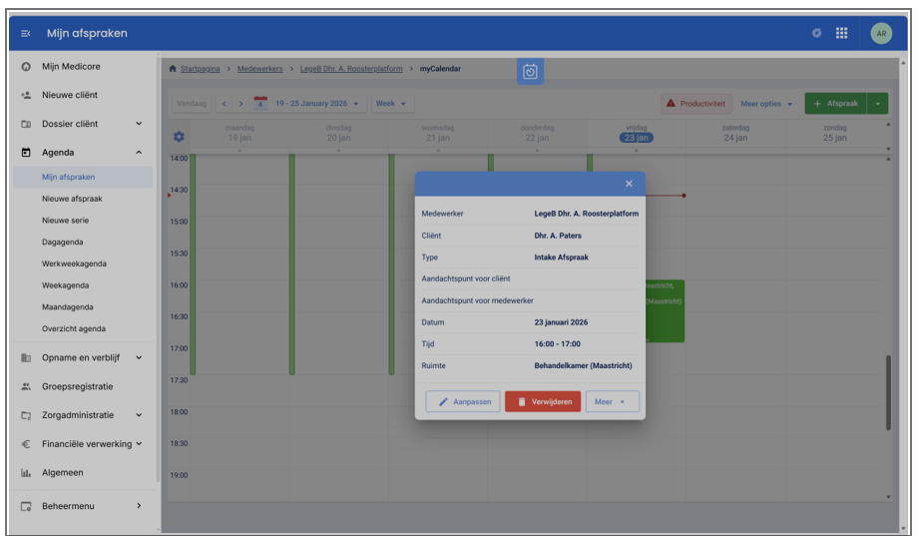Expand the Meer opties dropdown
920x536 pixels.
pos(766,104)
